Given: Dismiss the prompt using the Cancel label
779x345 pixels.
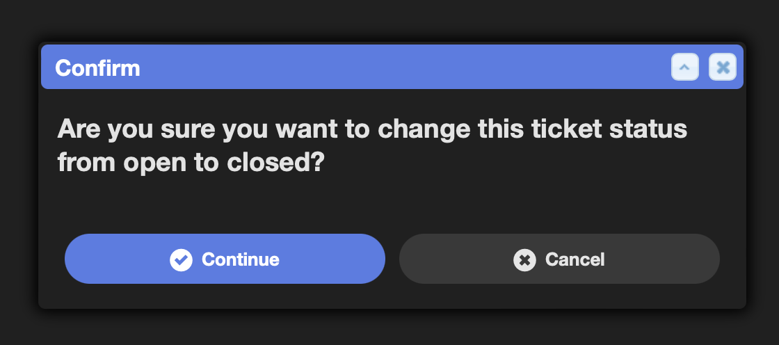Looking at the screenshot, I should (x=575, y=259).
